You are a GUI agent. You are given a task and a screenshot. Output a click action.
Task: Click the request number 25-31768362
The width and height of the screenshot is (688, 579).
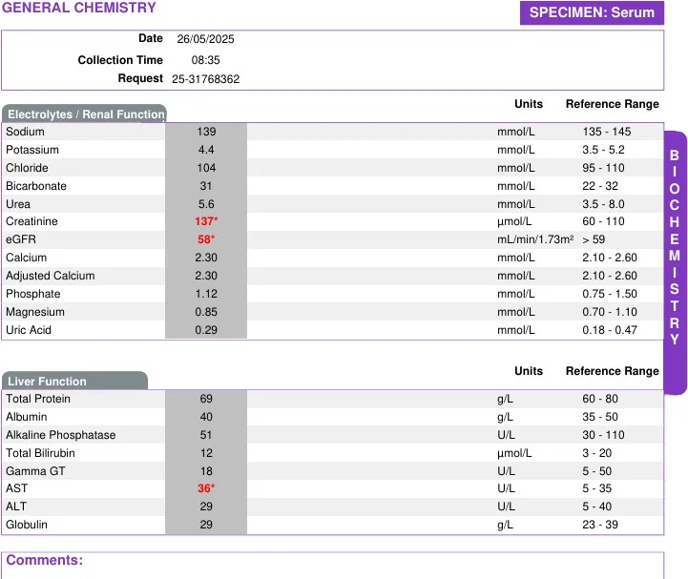205,79
